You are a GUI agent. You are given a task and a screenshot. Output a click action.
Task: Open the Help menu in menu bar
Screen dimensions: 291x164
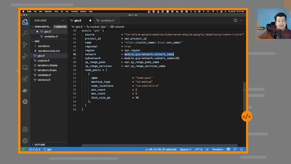(90, 11)
